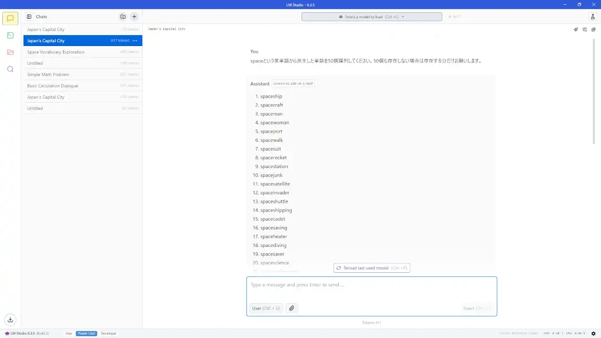Open the settings gear in status bar

(x=593, y=333)
